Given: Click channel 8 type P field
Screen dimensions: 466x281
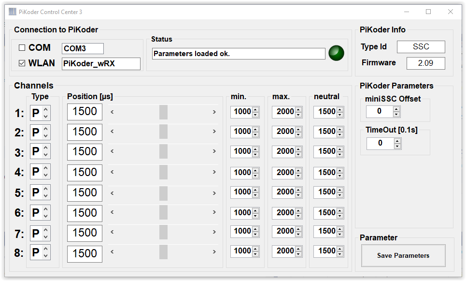Looking at the screenshot, I should pyautogui.click(x=36, y=252).
